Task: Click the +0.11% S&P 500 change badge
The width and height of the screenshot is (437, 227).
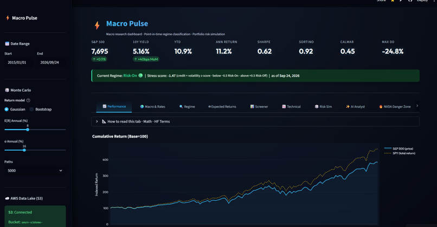Action: point(99,59)
